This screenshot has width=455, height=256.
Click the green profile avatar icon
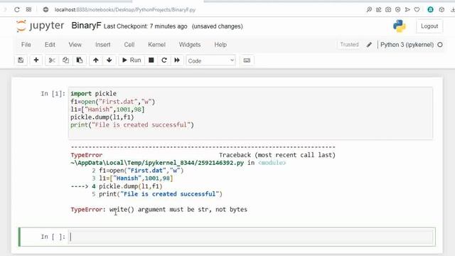pyautogui.click(x=430, y=9)
